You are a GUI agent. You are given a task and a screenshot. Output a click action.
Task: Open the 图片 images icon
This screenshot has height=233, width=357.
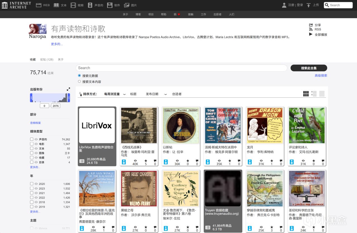127,5
